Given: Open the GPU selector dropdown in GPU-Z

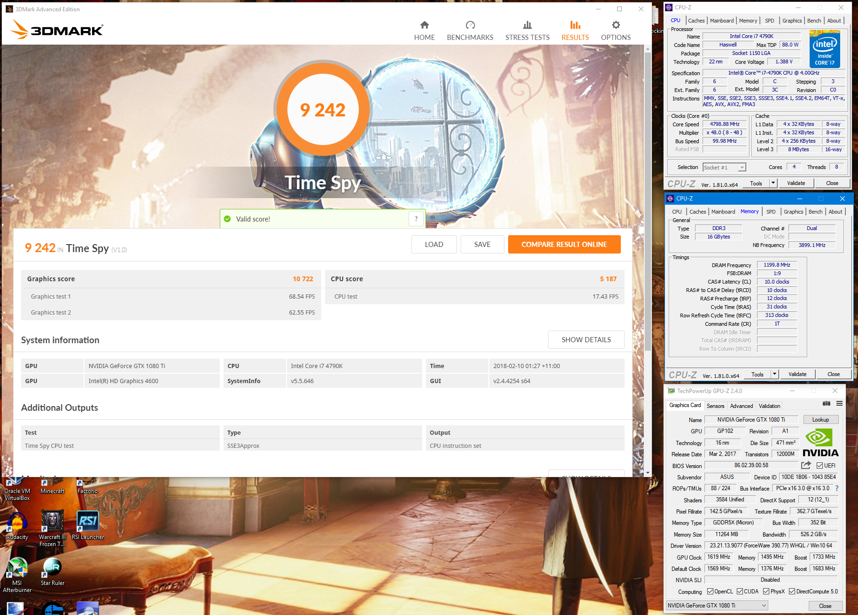Looking at the screenshot, I should 717,606.
